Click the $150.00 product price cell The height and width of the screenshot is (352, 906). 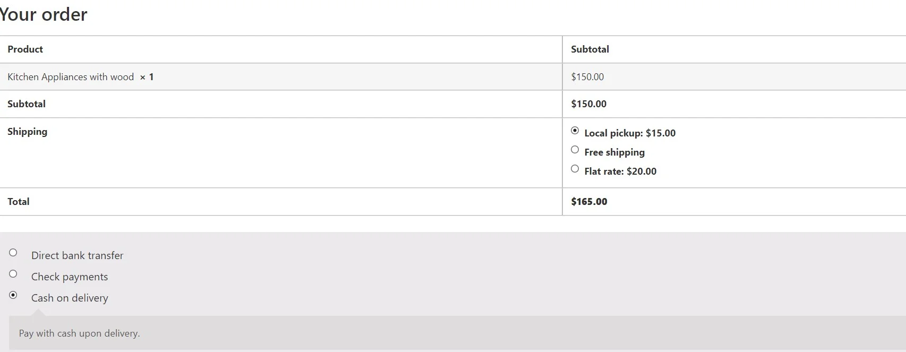[x=587, y=77]
